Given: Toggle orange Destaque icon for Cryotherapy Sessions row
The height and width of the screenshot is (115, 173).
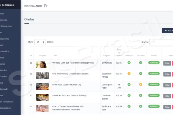Looking at the screenshot, I should pos(129,74).
